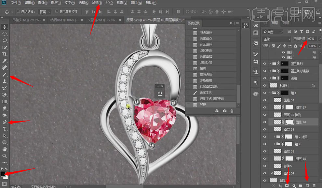Create a new group folder icon
The width and height of the screenshot is (322, 188).
coord(301,185)
